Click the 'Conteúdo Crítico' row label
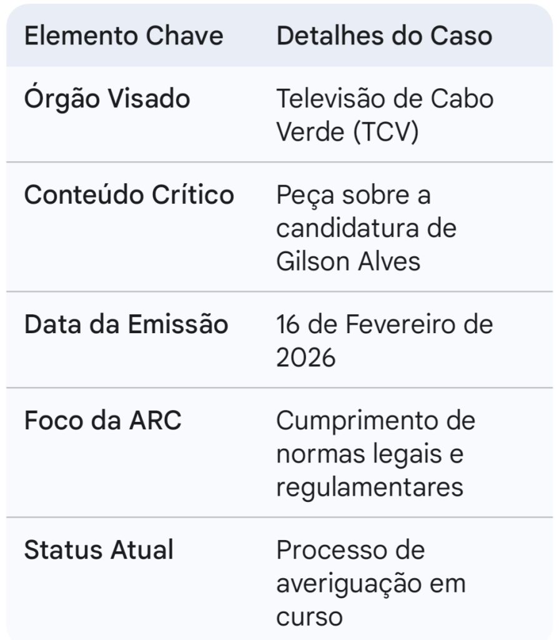Screen dimensions: 559x640 129,196
